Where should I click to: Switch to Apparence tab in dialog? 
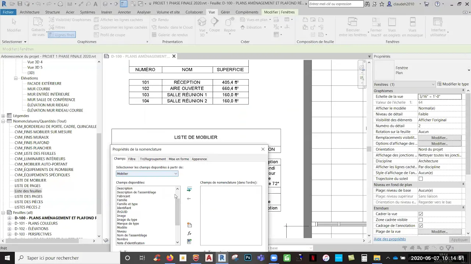[199, 159]
